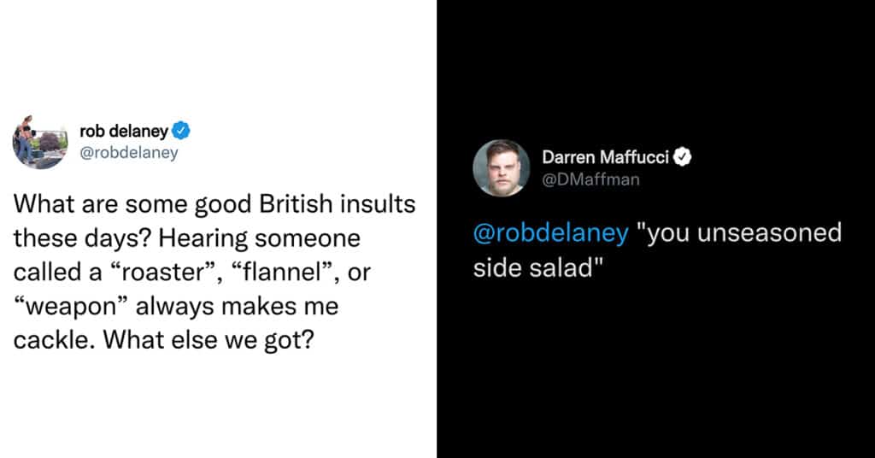
Task: Open the rob delaney display name
Action: [124, 131]
